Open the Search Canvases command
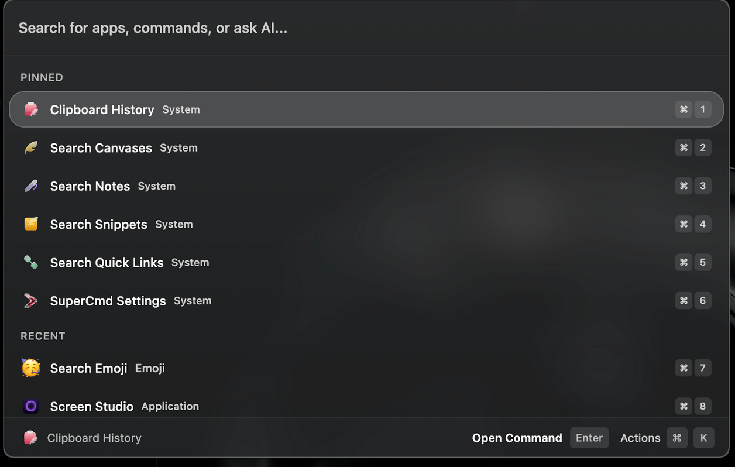Screen dimensions: 735x467 click(x=366, y=147)
